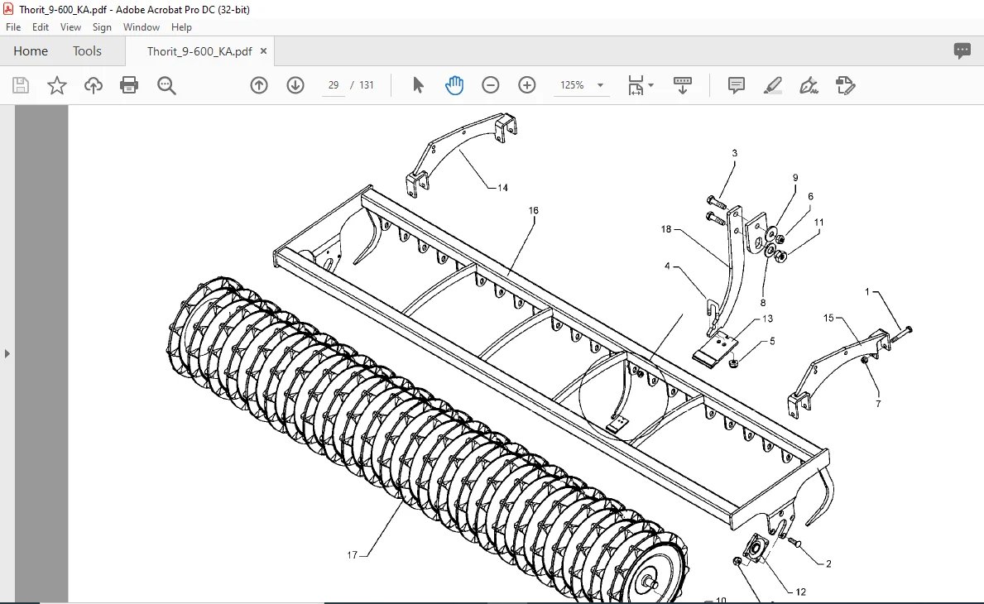Activate the hand pan tool

click(x=454, y=85)
